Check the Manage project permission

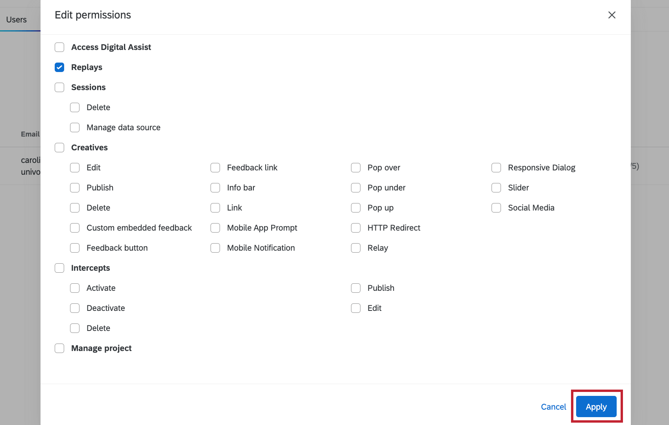[59, 348]
